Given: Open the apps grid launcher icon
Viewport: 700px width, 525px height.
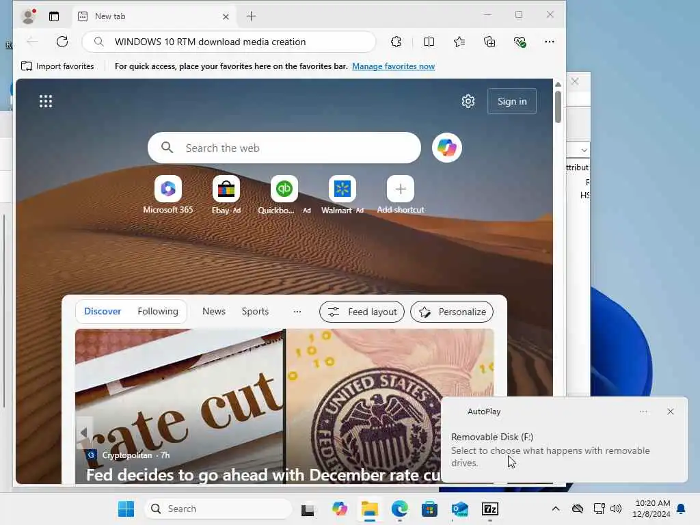Looking at the screenshot, I should tap(46, 101).
